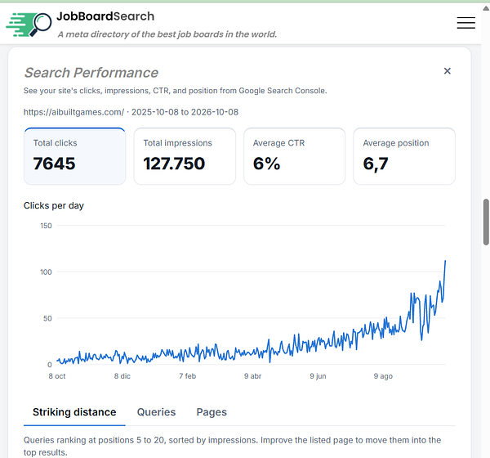Click the aibuiltgames.com URL and date range line
The image size is (490, 458).
[x=131, y=112]
